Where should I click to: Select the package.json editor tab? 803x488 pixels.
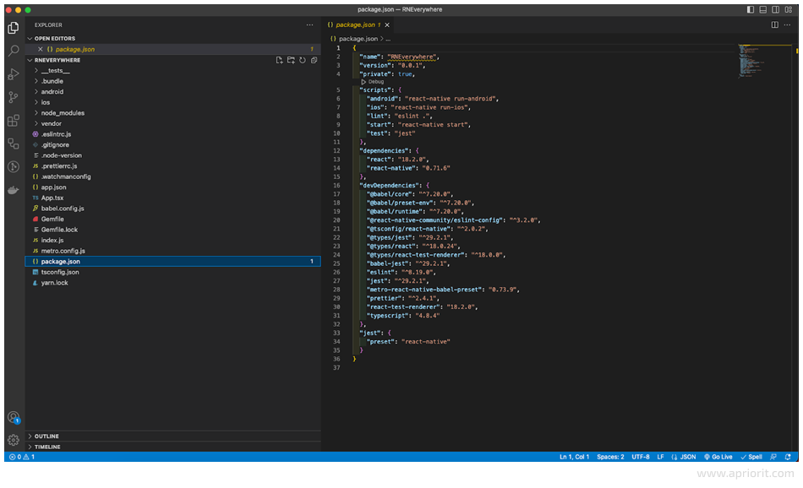click(358, 25)
